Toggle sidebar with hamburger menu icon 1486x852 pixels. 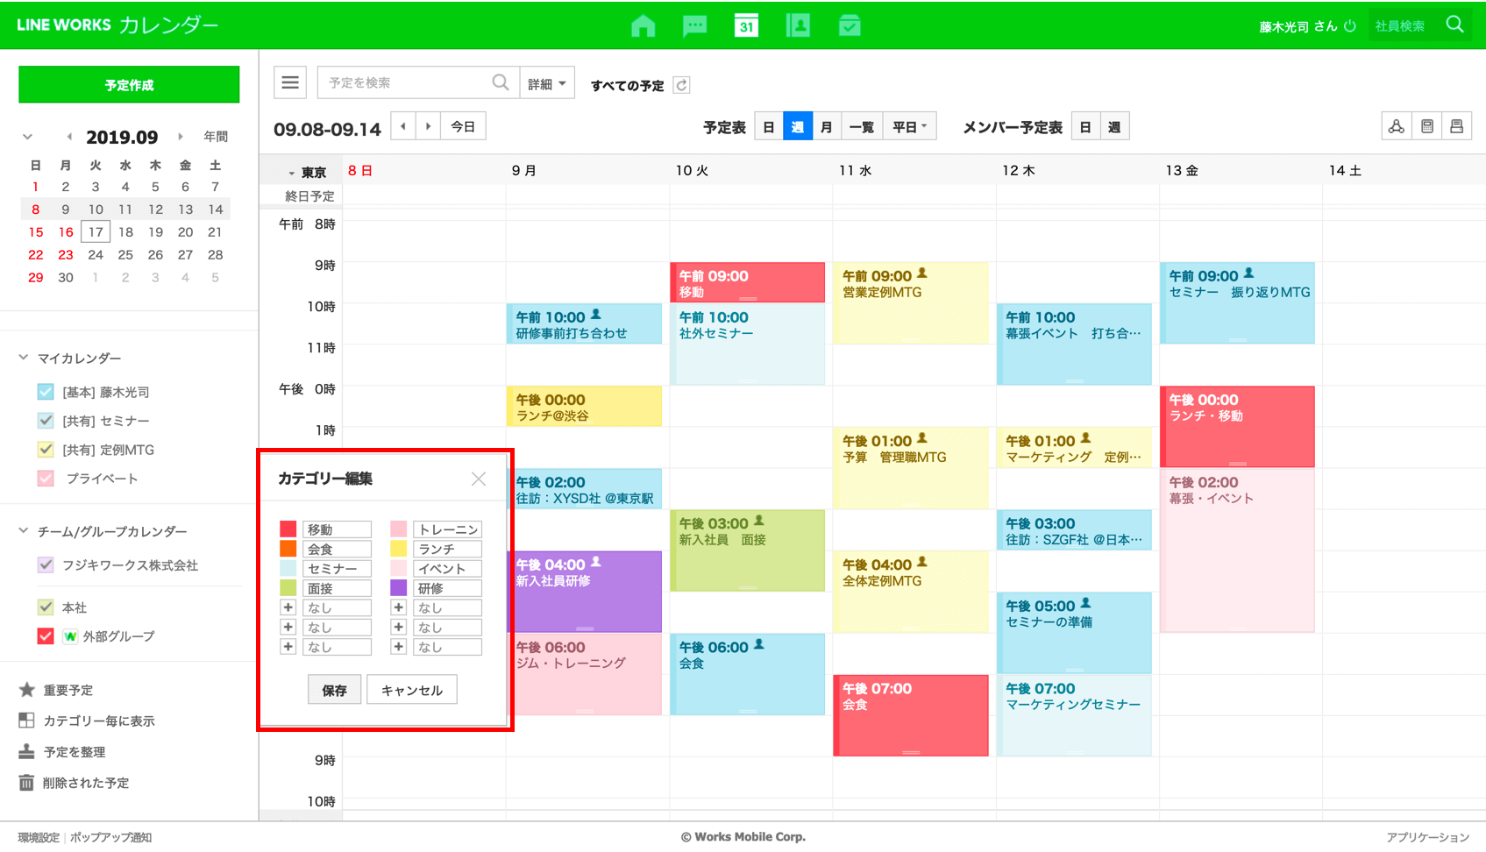point(290,83)
